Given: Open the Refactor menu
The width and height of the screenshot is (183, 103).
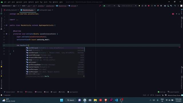Looking at the screenshot, I should (x=31, y=2).
